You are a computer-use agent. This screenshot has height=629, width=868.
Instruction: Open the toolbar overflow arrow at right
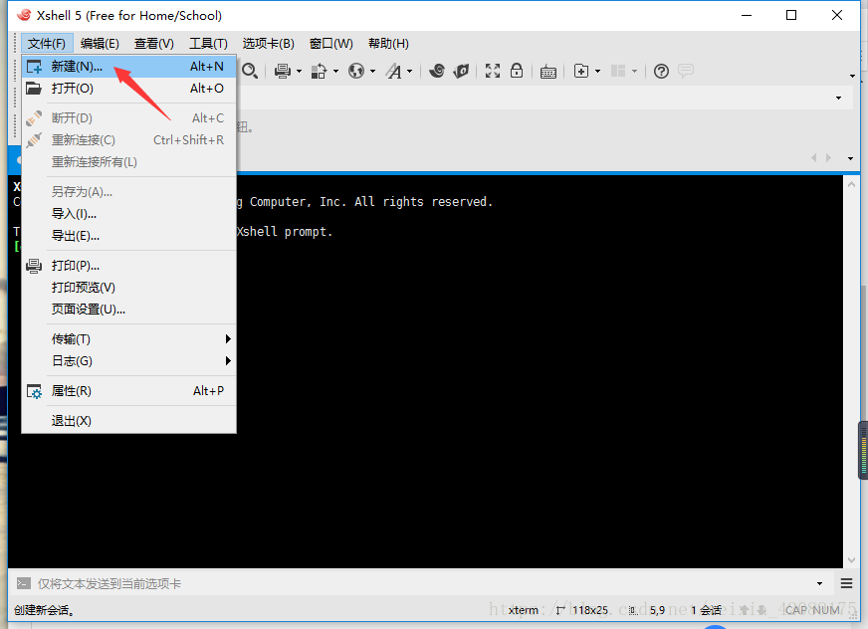pyautogui.click(x=852, y=76)
